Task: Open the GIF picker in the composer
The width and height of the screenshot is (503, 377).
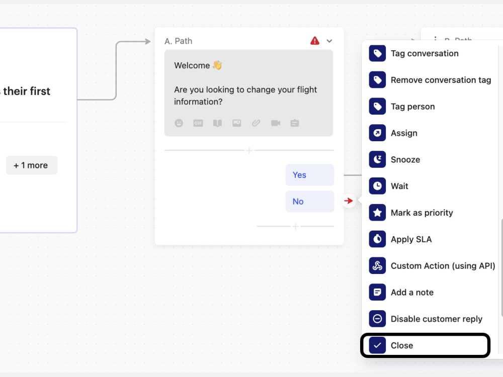Action: 198,123
